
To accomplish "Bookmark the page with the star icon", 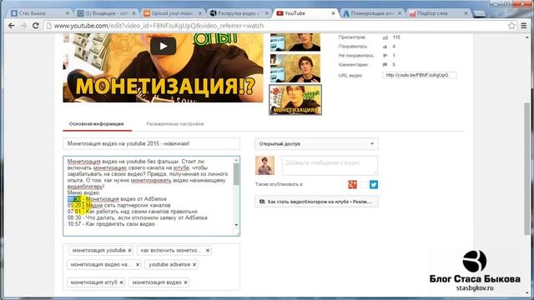I will coord(511,26).
